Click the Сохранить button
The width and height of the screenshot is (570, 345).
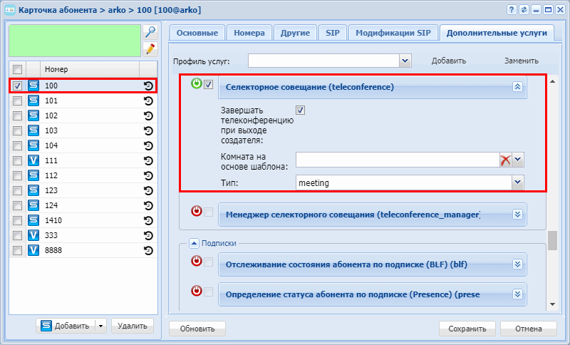(467, 329)
